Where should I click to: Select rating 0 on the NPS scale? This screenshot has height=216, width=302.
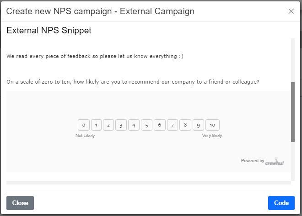[x=84, y=125]
